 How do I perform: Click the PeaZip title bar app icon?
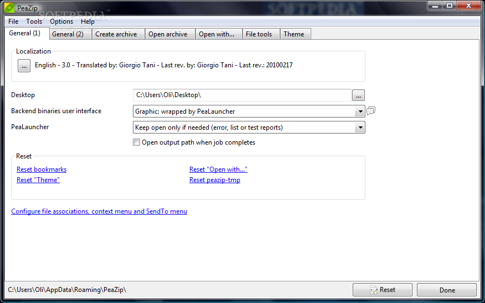[9, 8]
